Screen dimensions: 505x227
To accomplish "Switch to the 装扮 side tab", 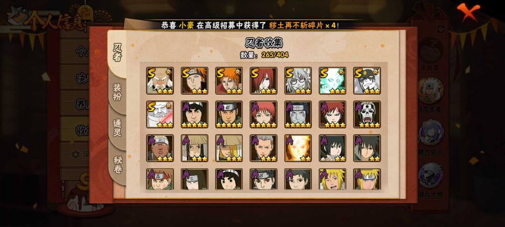I will click(x=117, y=92).
